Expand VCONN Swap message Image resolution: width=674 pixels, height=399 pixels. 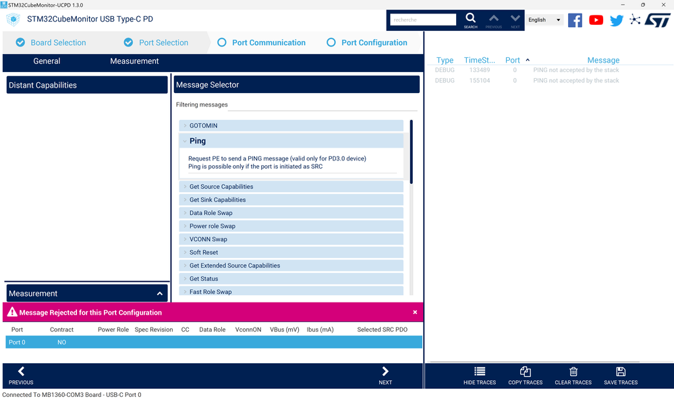pos(291,239)
